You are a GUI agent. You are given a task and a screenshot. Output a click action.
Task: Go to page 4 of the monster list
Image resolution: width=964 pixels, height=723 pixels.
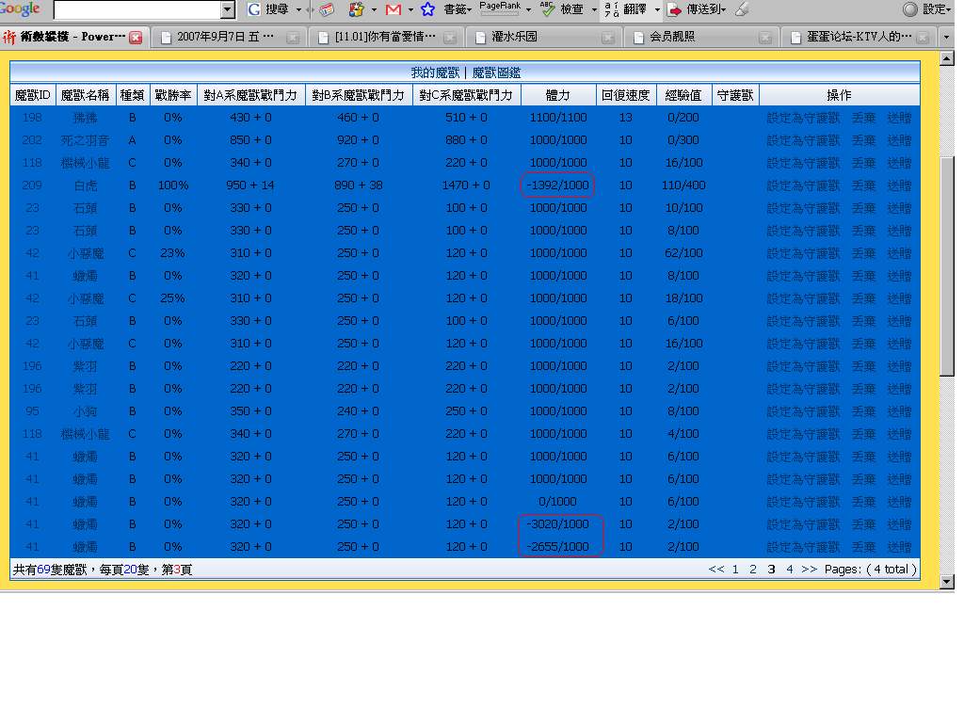click(789, 570)
